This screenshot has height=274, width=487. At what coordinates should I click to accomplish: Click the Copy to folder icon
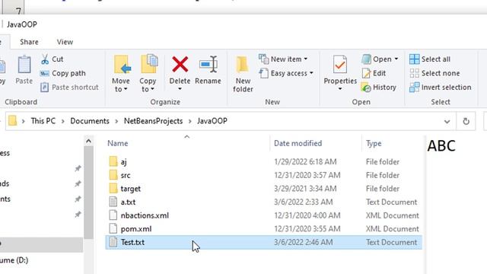coord(149,64)
